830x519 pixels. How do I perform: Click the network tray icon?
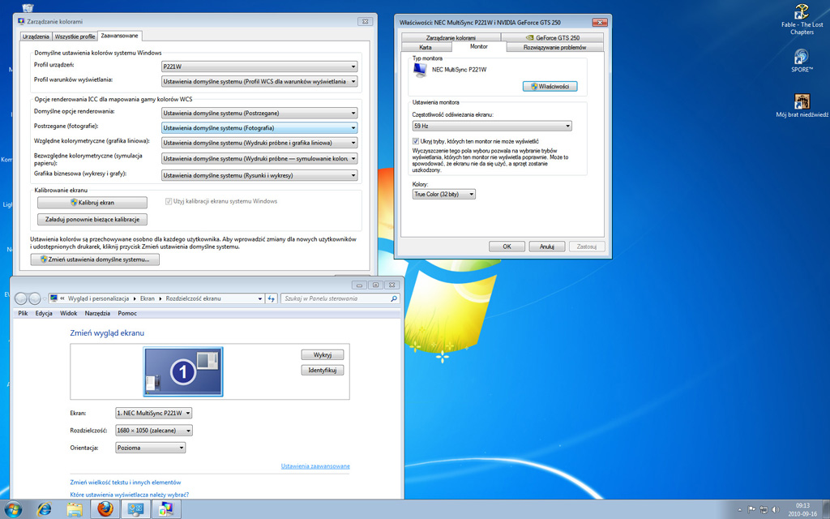(764, 510)
